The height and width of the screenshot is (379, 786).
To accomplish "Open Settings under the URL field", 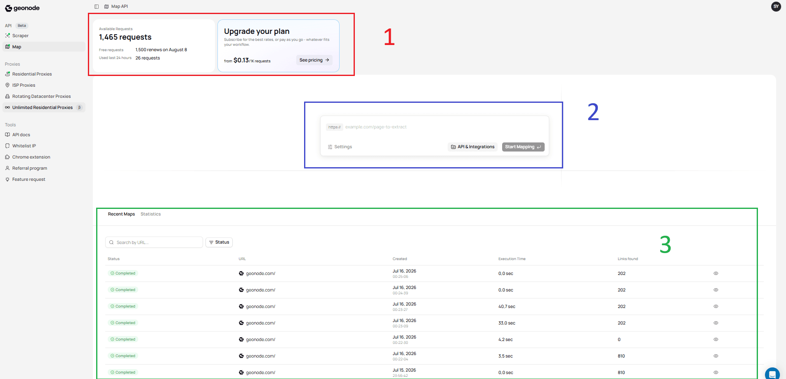I will (x=340, y=147).
